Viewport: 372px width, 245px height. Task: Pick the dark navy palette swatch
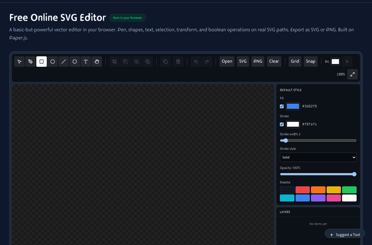pos(287,190)
